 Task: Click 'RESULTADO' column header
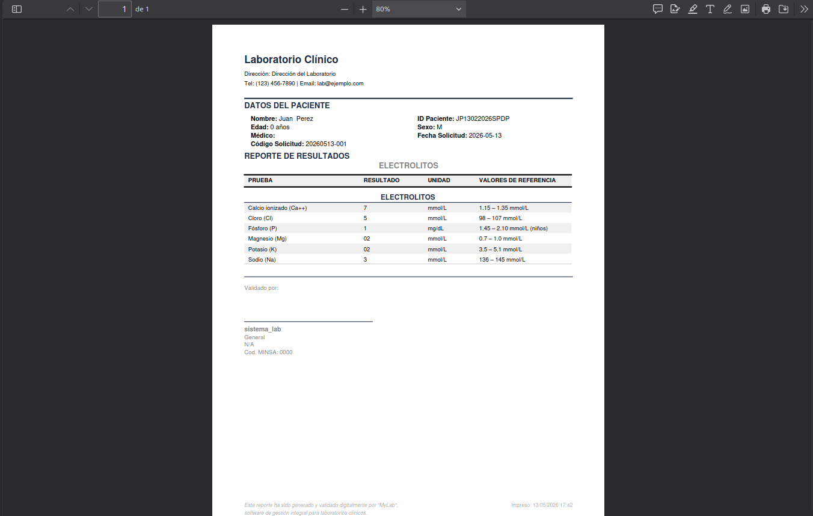(x=381, y=180)
